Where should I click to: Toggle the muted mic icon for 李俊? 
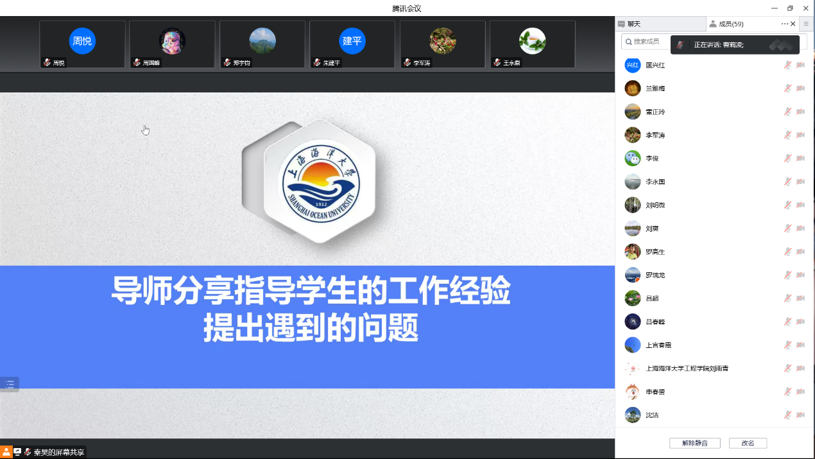787,159
